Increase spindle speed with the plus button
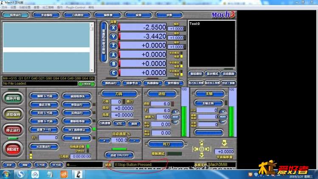 click(223, 112)
